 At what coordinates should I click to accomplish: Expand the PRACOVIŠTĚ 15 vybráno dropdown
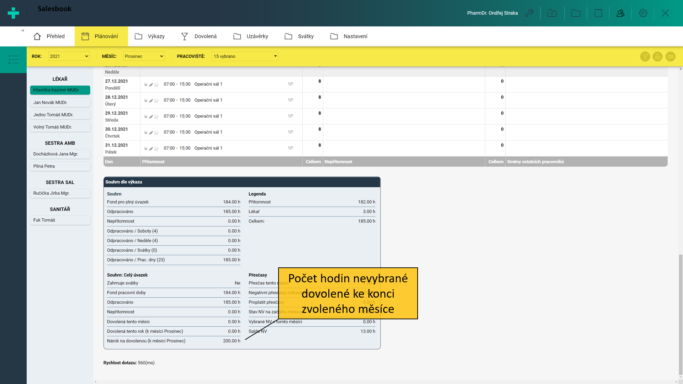[x=245, y=56]
